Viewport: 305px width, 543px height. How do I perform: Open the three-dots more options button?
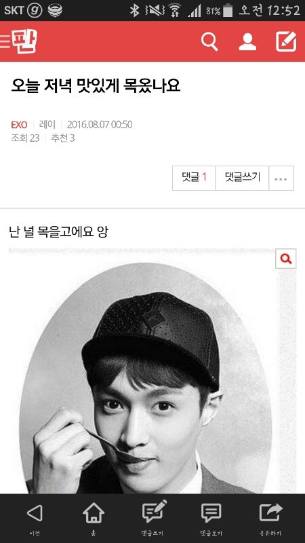281,179
